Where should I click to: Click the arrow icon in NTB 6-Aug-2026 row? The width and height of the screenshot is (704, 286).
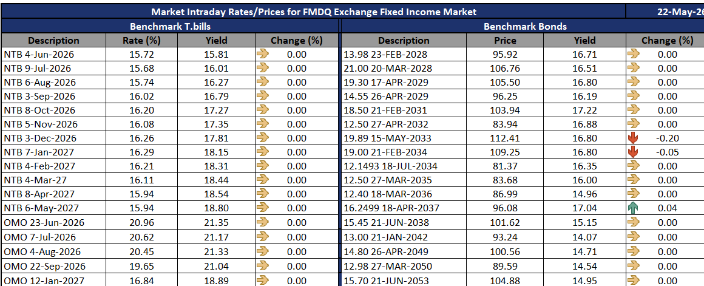point(263,82)
